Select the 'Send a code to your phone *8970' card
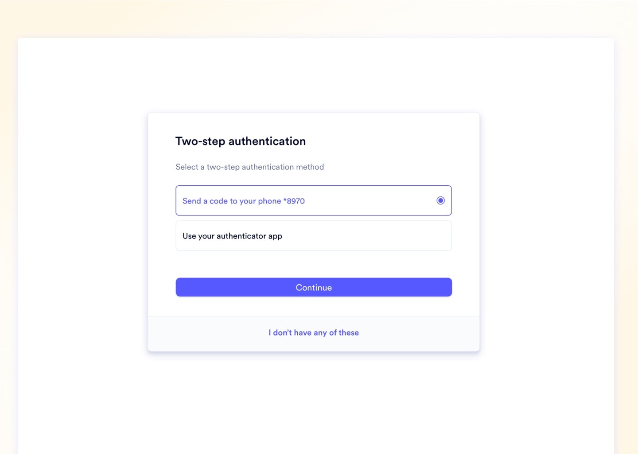The width and height of the screenshot is (638, 454). point(313,200)
